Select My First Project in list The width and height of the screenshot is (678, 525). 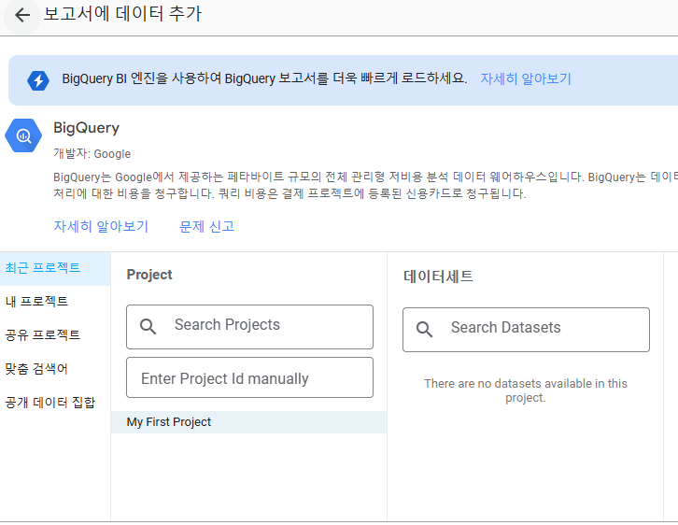(248, 422)
